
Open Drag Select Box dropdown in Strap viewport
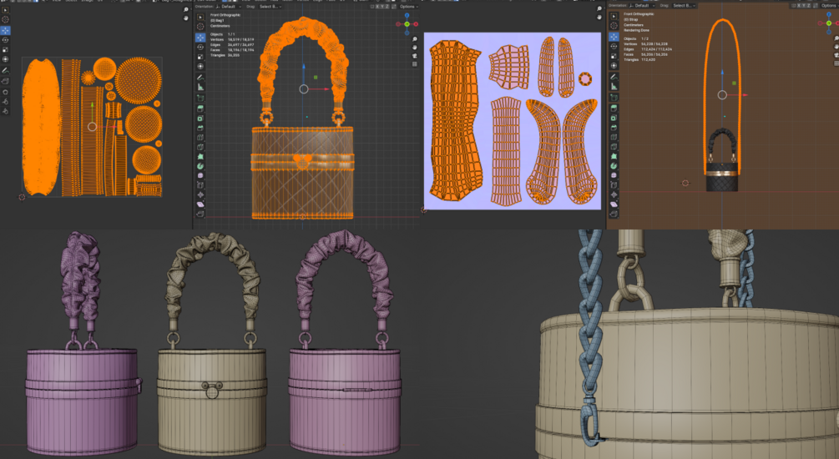pyautogui.click(x=684, y=5)
